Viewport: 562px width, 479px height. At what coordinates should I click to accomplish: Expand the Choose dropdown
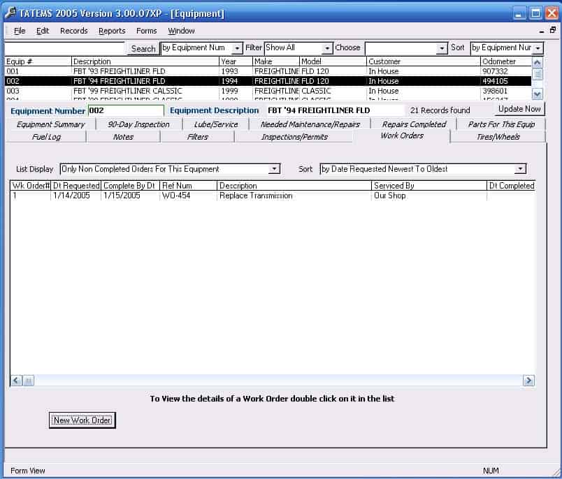(442, 48)
